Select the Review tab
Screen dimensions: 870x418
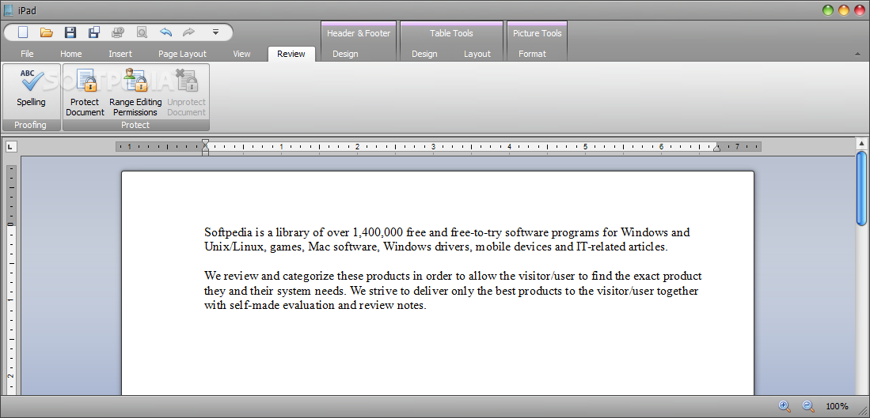coord(291,54)
